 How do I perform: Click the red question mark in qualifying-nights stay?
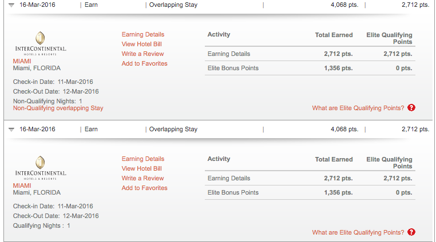(411, 232)
